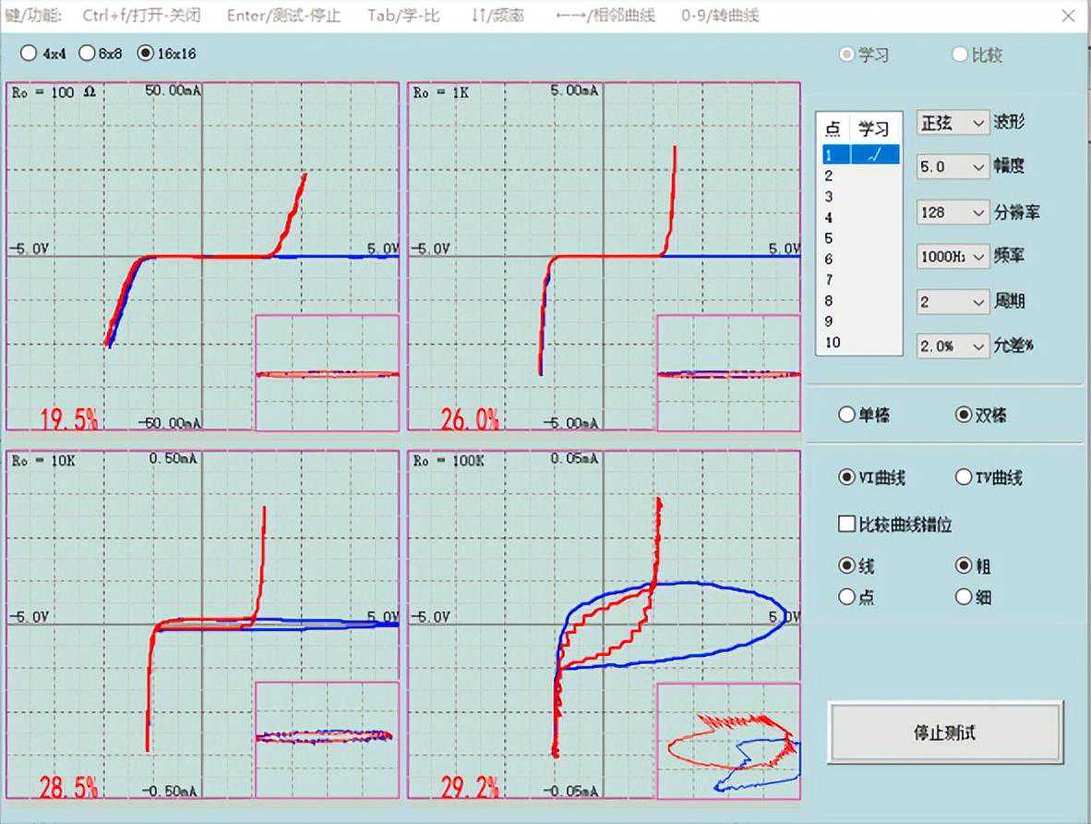Click the inset thumbnail in the Ro = 100 Ω plot

(327, 373)
